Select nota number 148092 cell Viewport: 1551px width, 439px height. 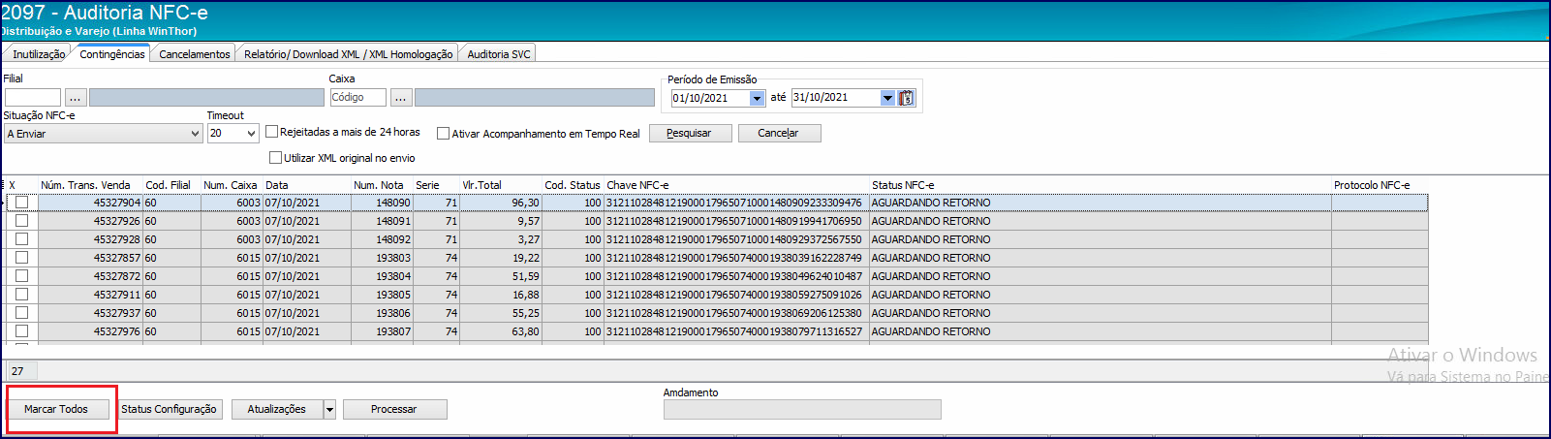click(x=382, y=239)
